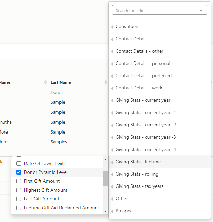This screenshot has height=222, width=213.
Task: Click the scroll-down arrow in checkbox list
Action: click(x=105, y=211)
